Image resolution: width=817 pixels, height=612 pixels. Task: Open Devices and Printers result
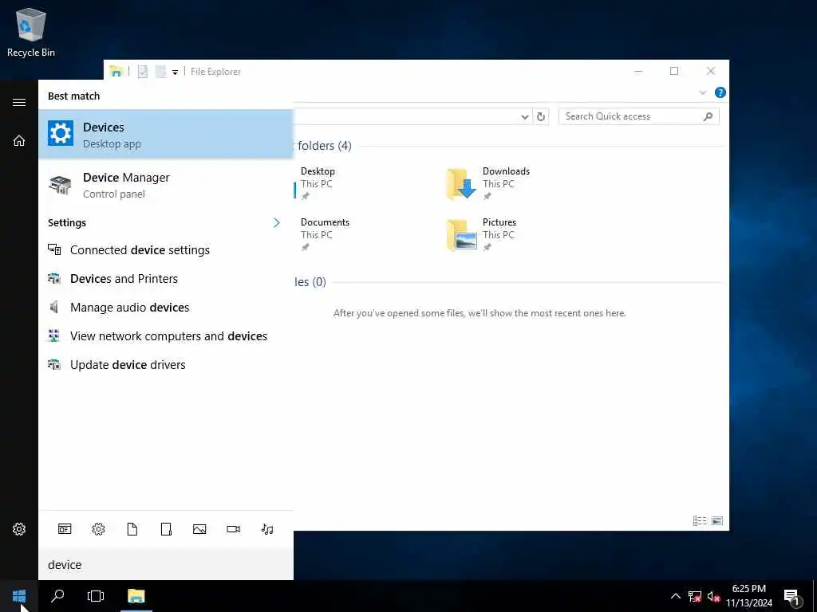pos(166,279)
